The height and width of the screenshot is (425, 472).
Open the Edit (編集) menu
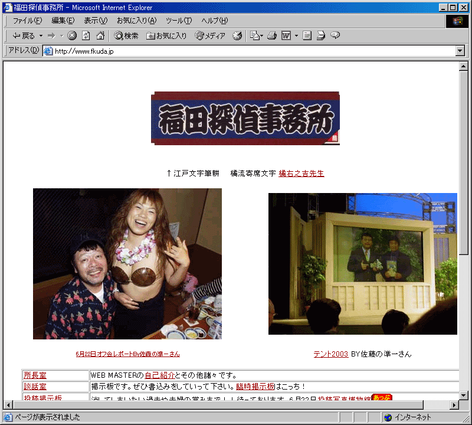(63, 21)
